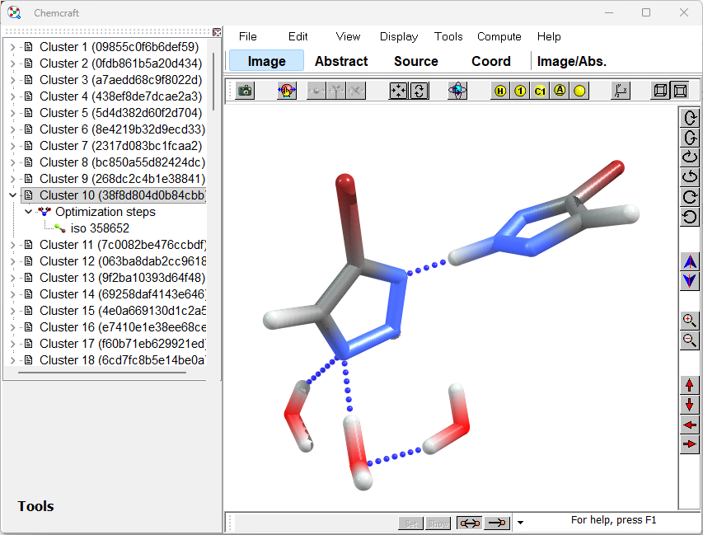The width and height of the screenshot is (703, 535).
Task: Toggle the perspective box view button
Action: pyautogui.click(x=680, y=91)
